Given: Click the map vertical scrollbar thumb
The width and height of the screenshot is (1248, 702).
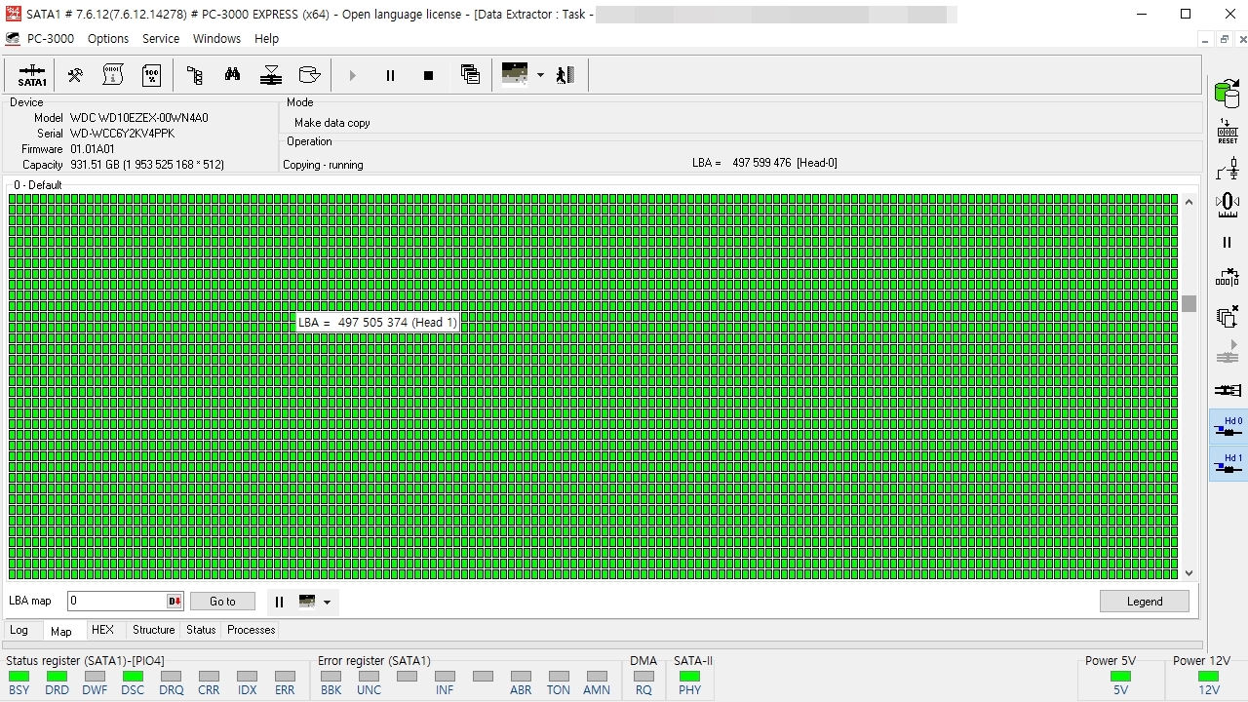Looking at the screenshot, I should [x=1189, y=303].
